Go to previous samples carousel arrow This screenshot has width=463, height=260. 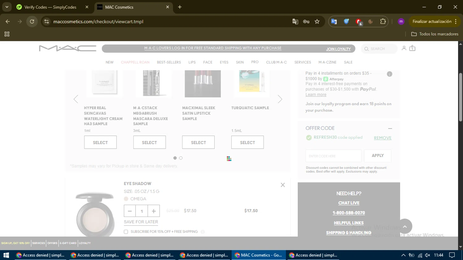[76, 99]
